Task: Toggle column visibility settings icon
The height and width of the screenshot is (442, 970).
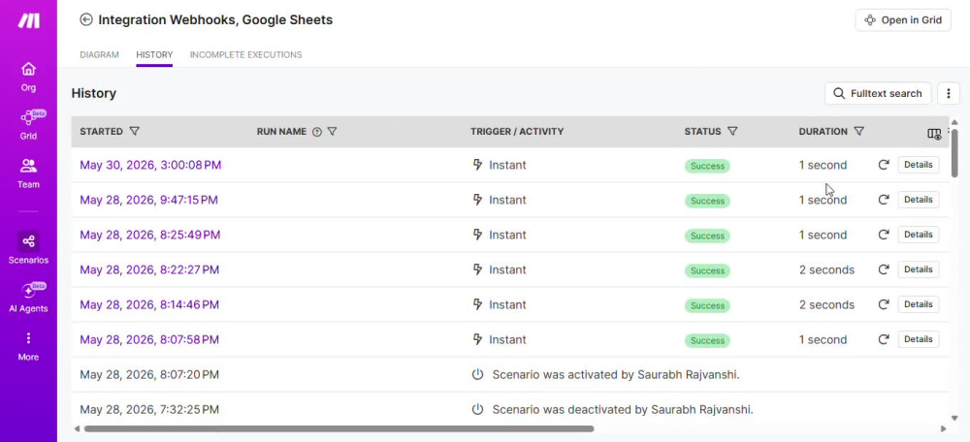Action: [934, 134]
